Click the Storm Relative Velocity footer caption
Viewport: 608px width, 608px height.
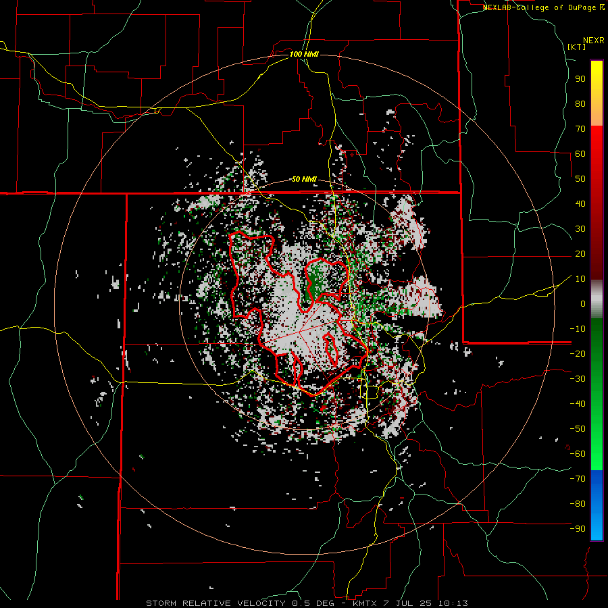(307, 603)
